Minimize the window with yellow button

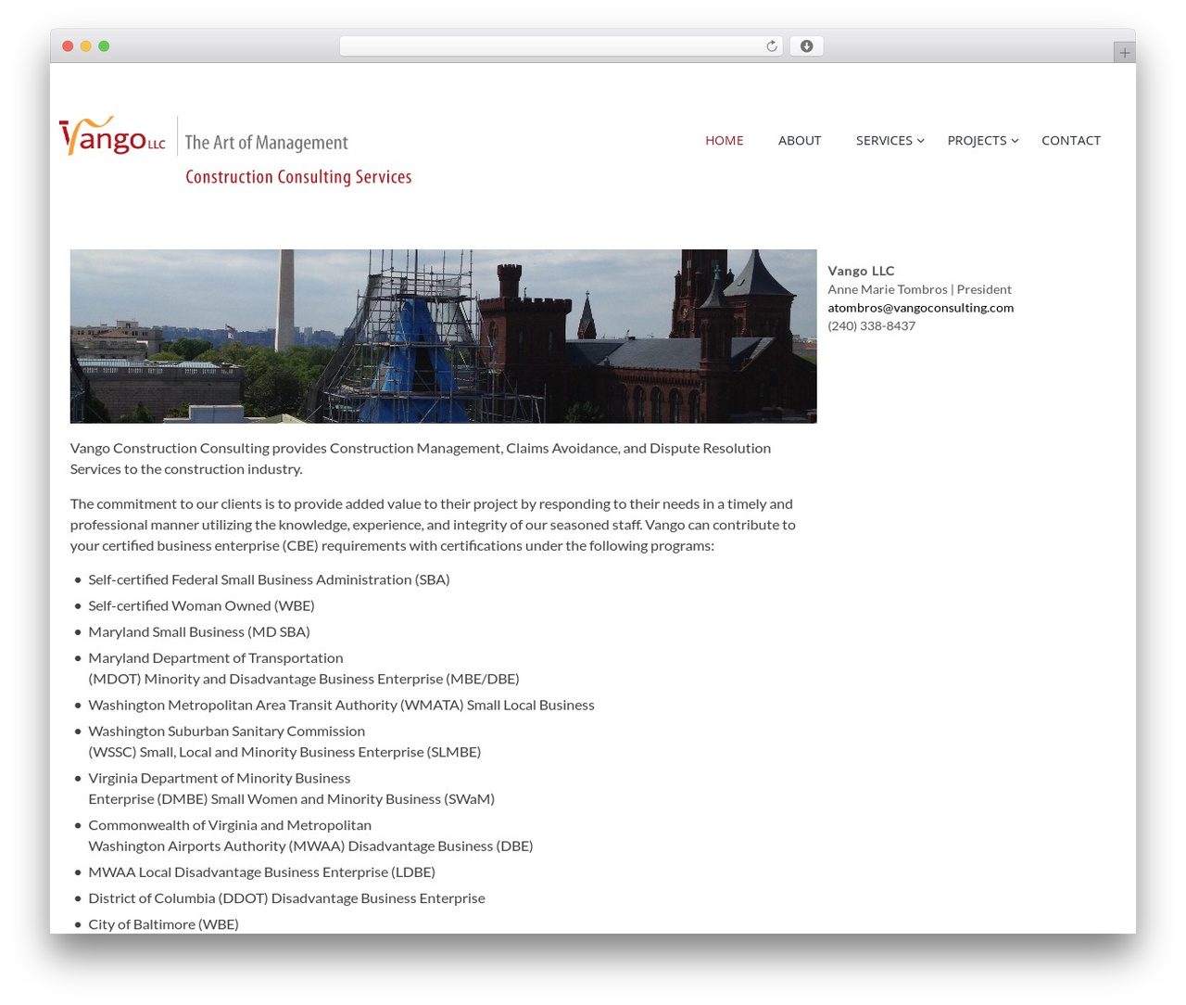85,46
